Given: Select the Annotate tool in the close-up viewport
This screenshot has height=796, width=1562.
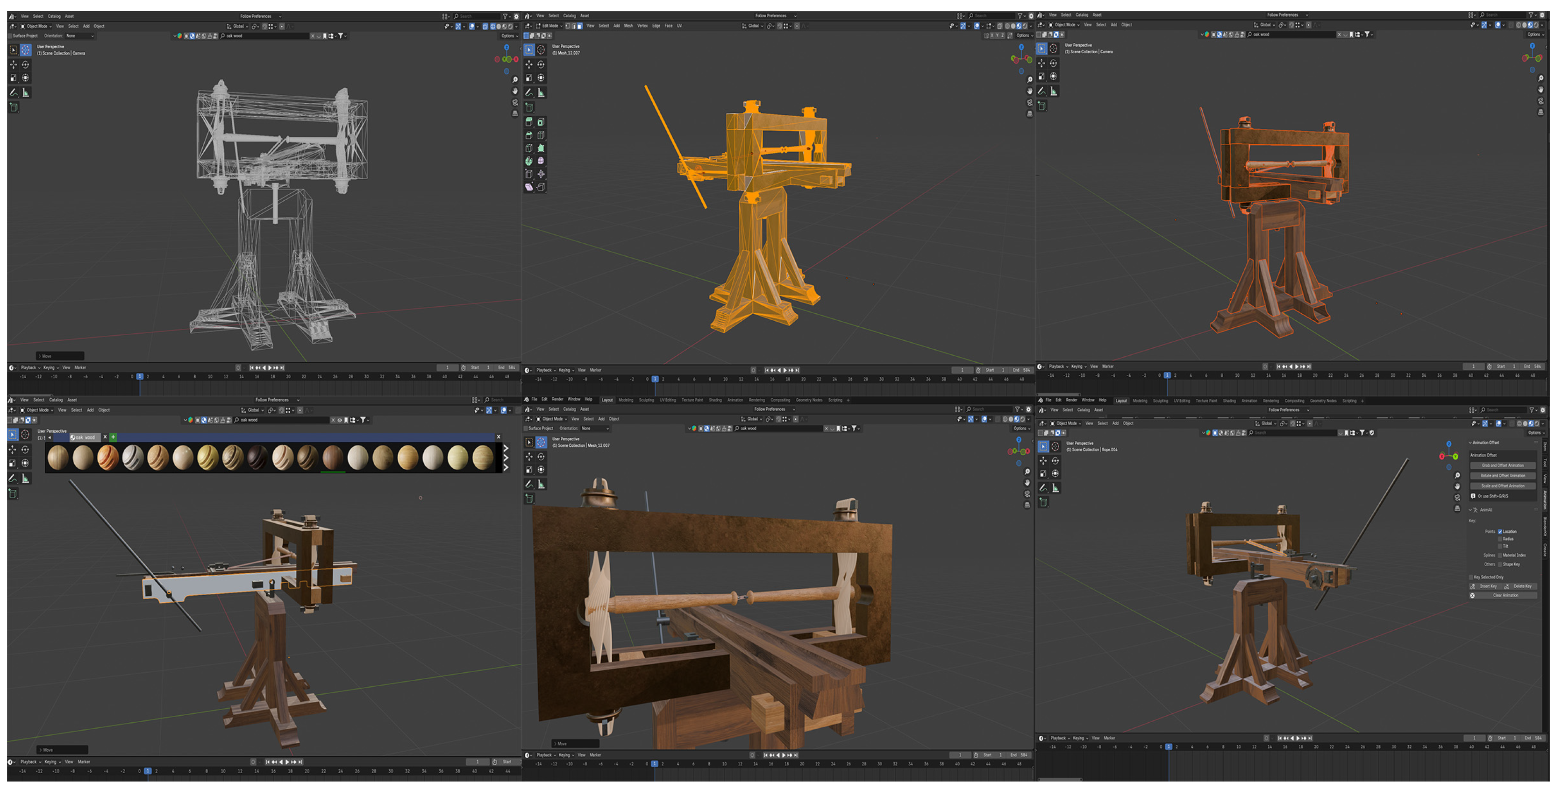Looking at the screenshot, I should click(529, 484).
